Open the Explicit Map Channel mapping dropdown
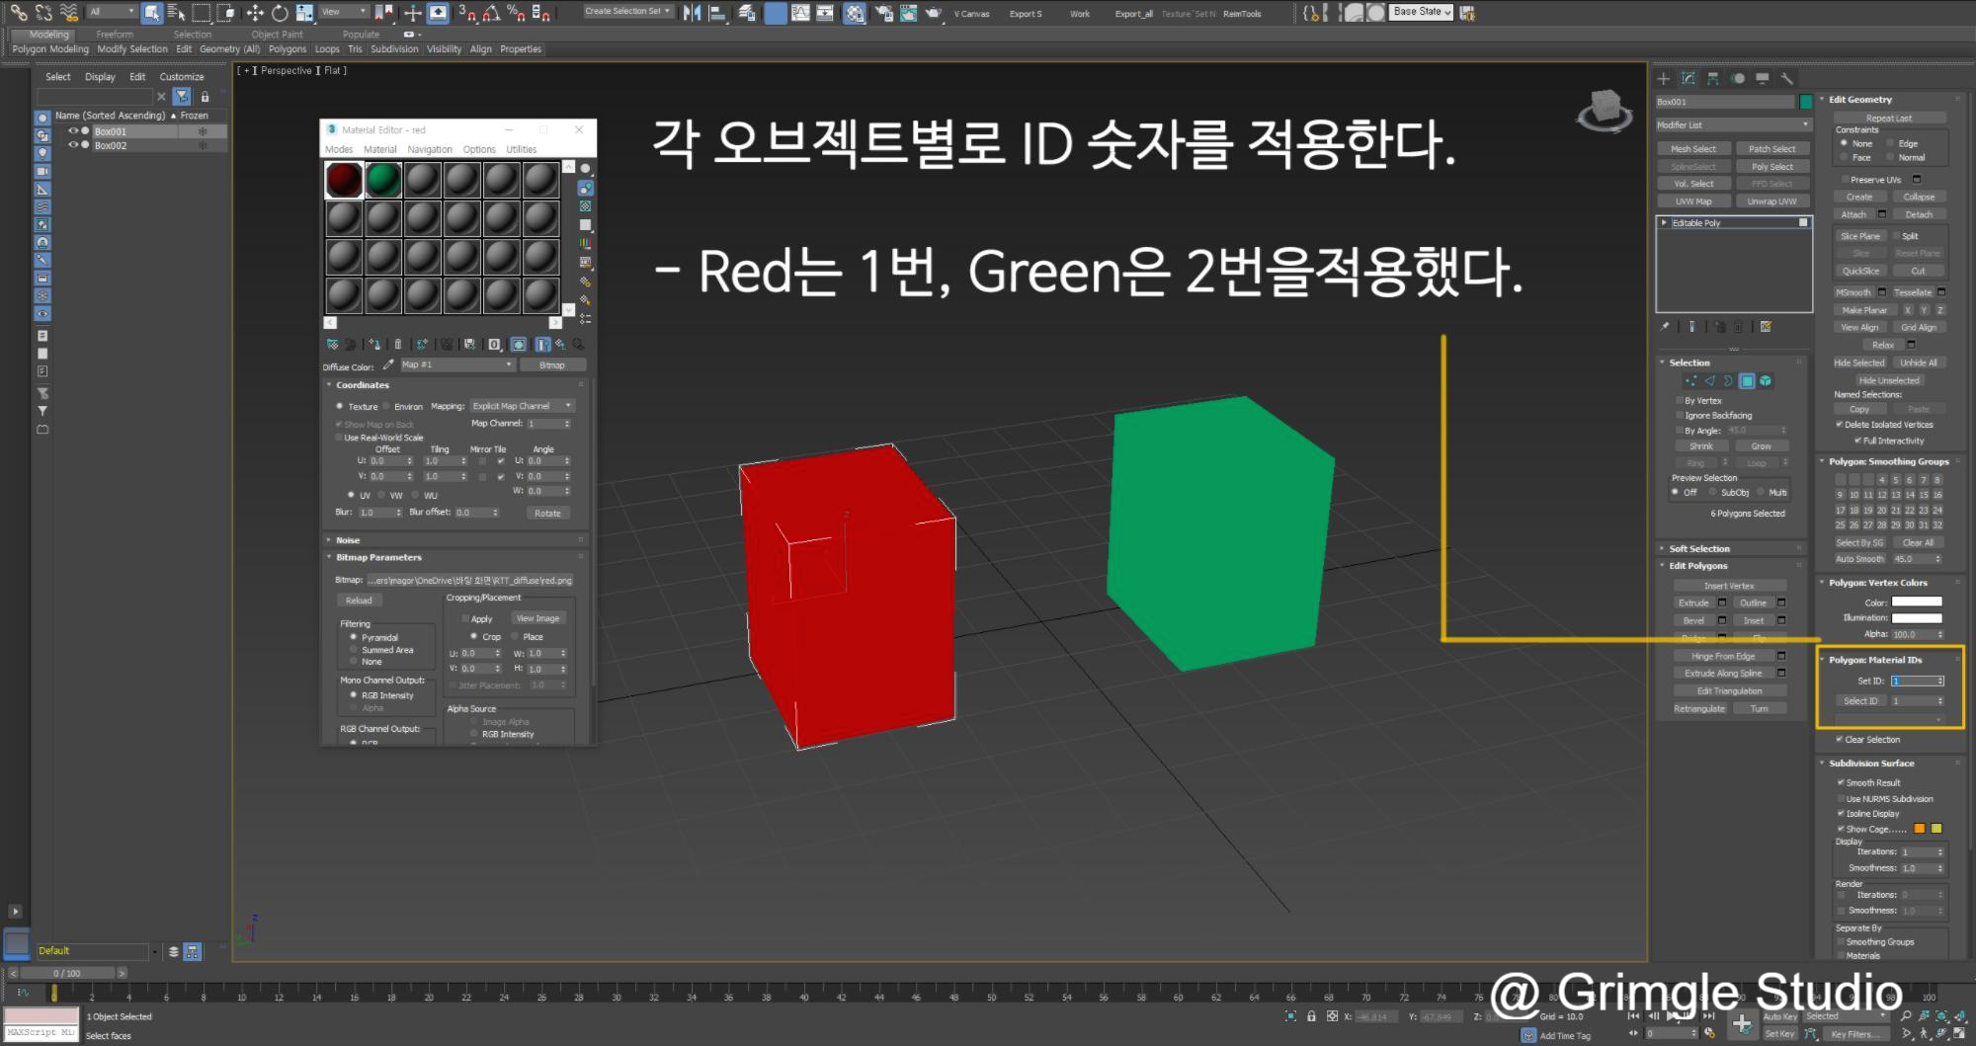 coord(522,406)
